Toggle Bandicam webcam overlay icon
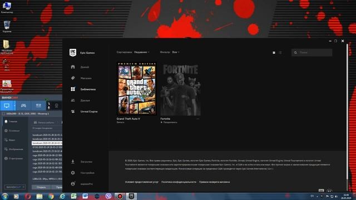 [56, 106]
